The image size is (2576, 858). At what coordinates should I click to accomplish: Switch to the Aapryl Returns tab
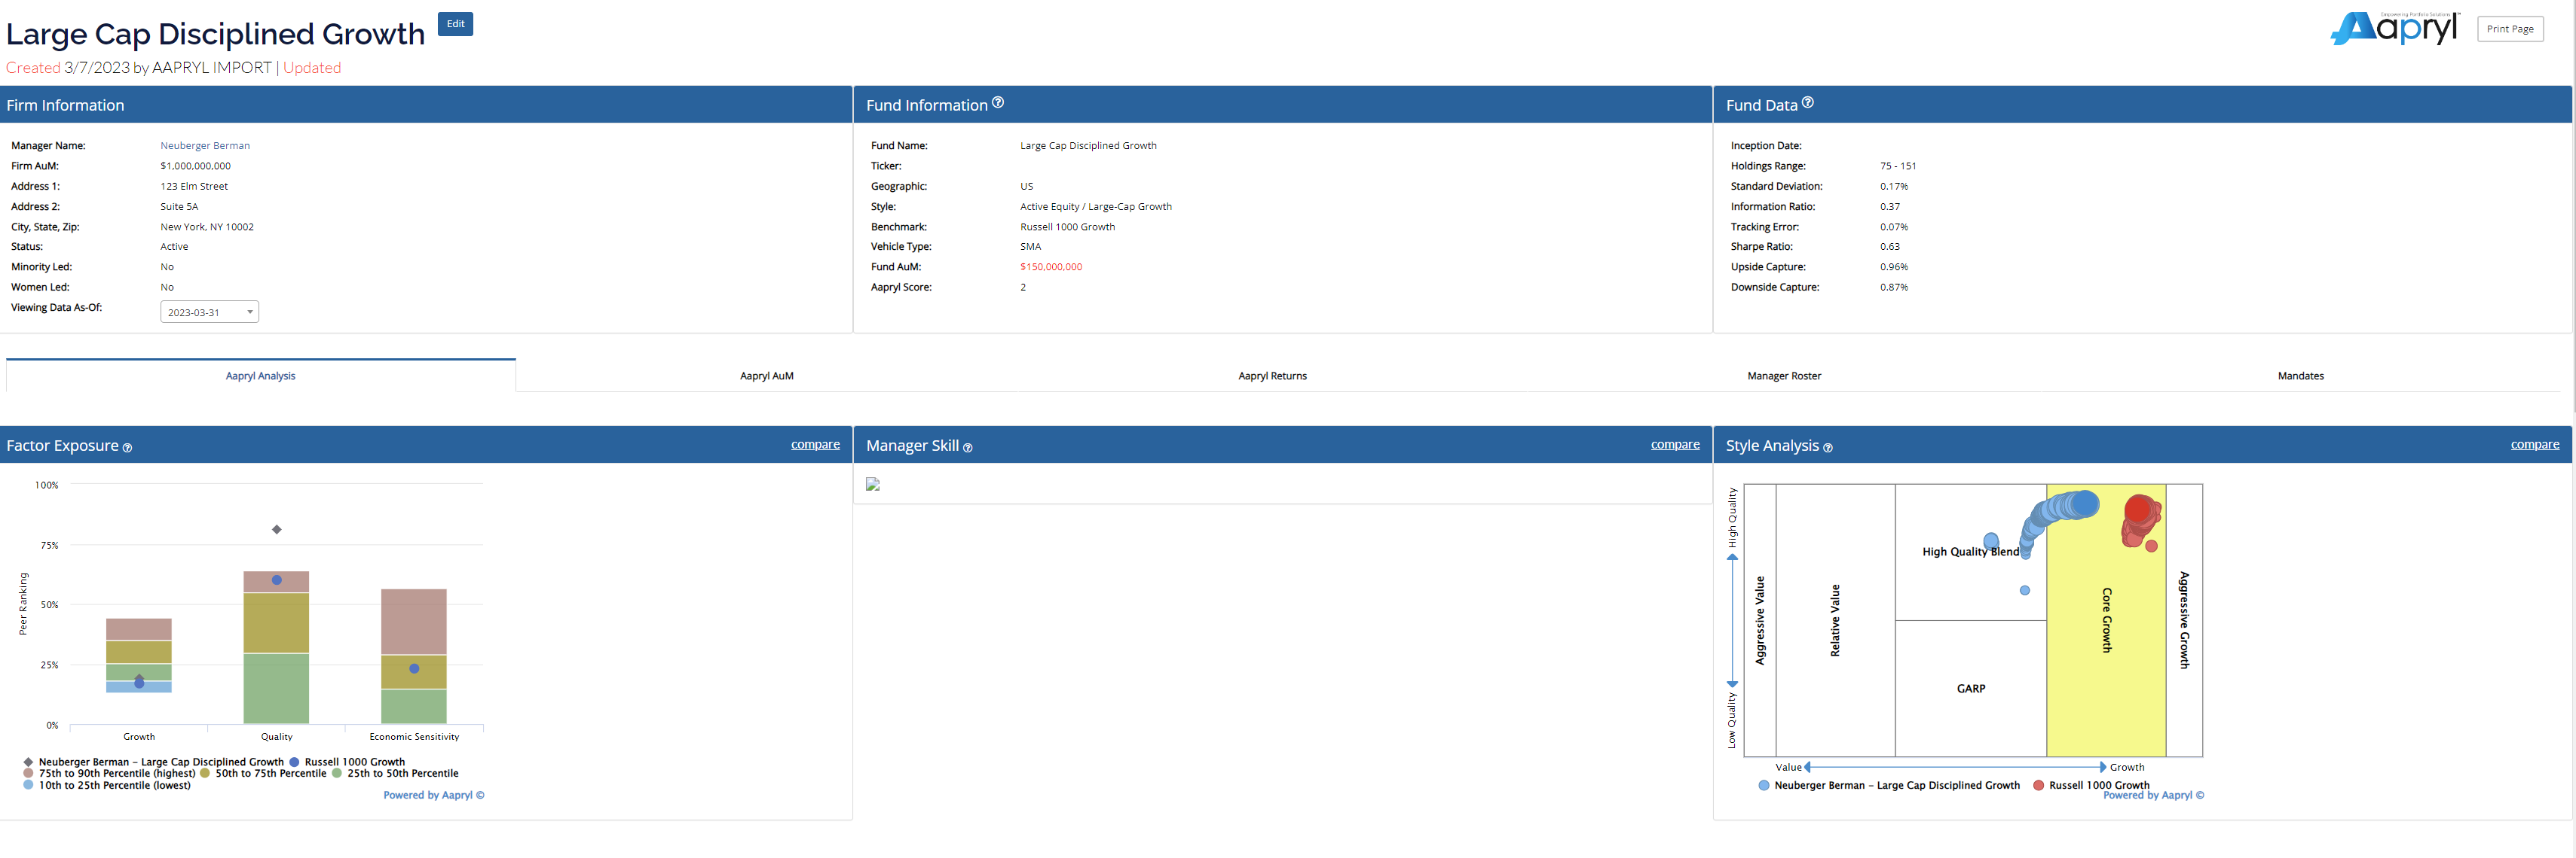(x=1272, y=376)
